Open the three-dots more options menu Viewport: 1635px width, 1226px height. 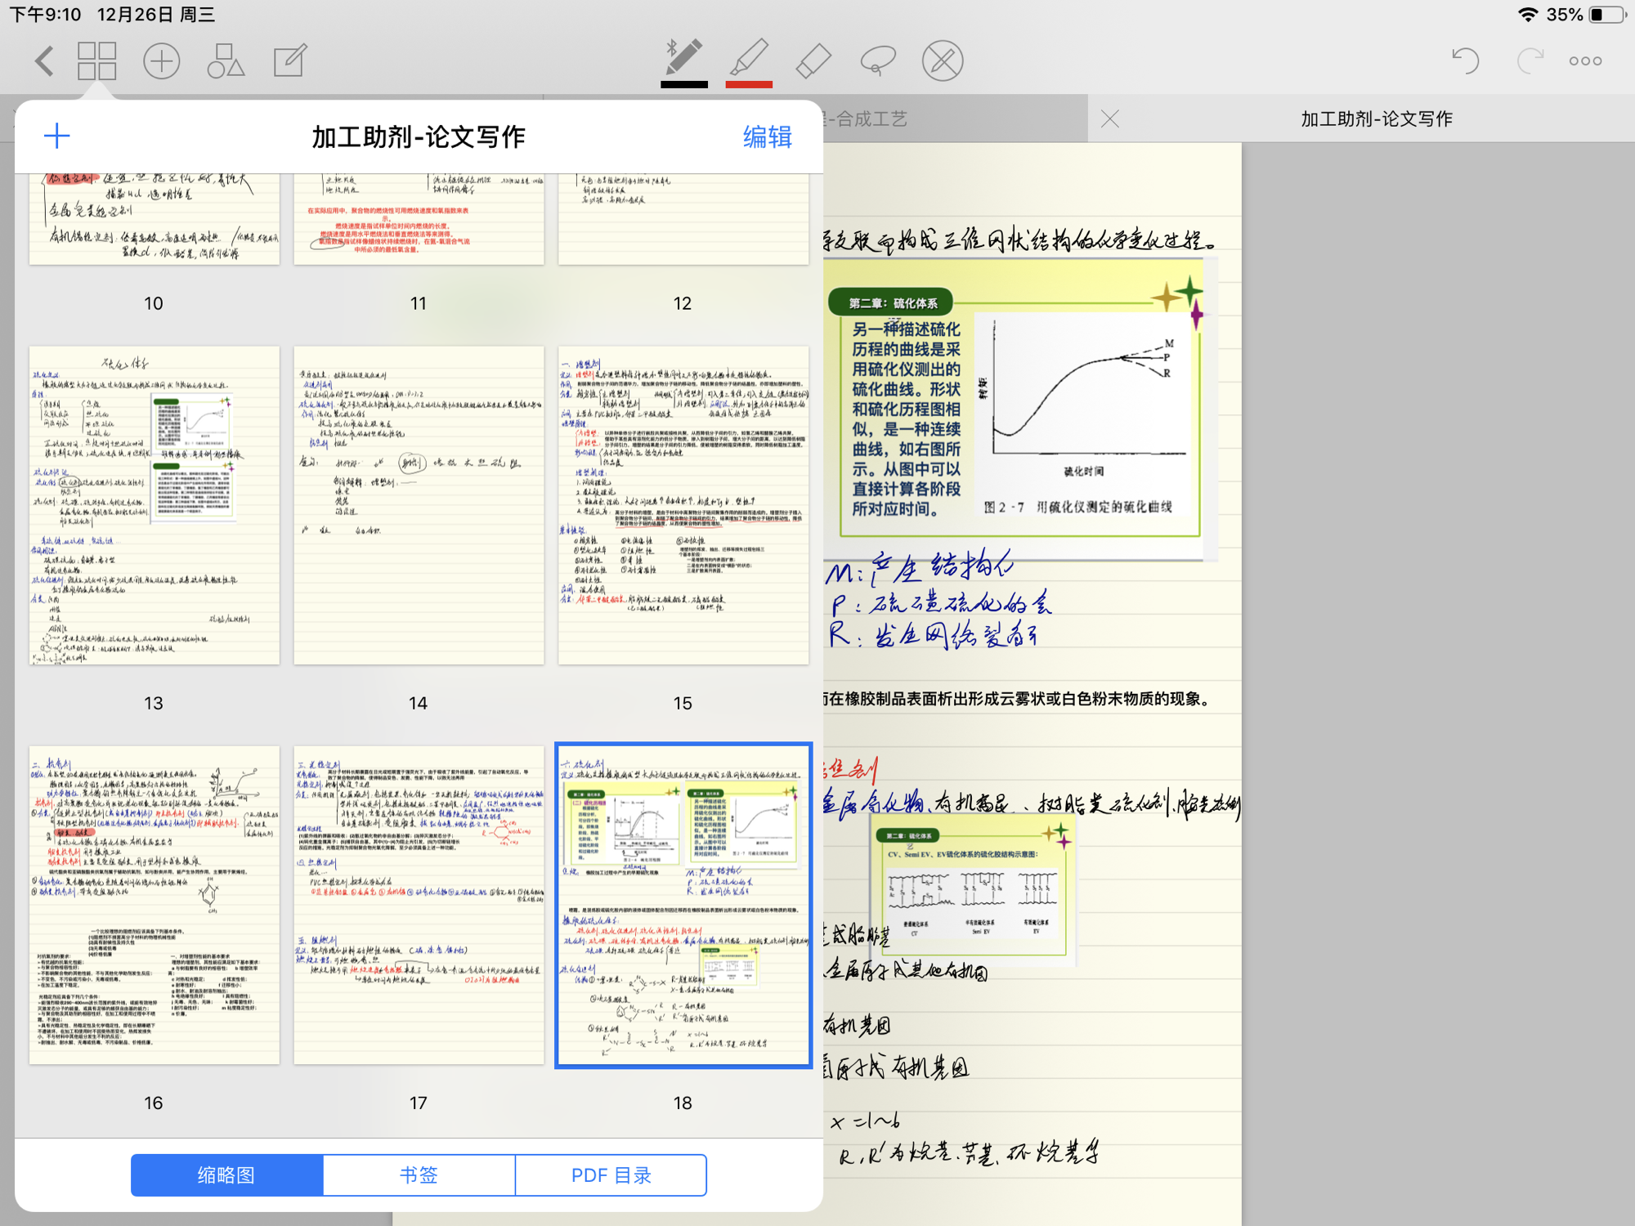(1585, 61)
